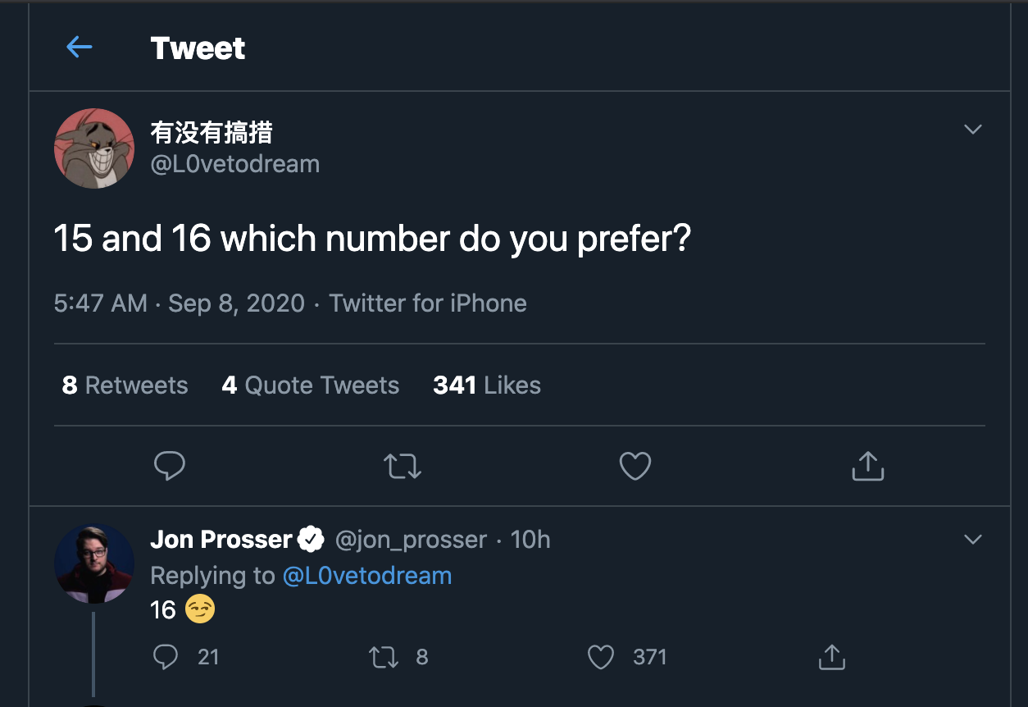Retweet the main tweet

(x=403, y=466)
